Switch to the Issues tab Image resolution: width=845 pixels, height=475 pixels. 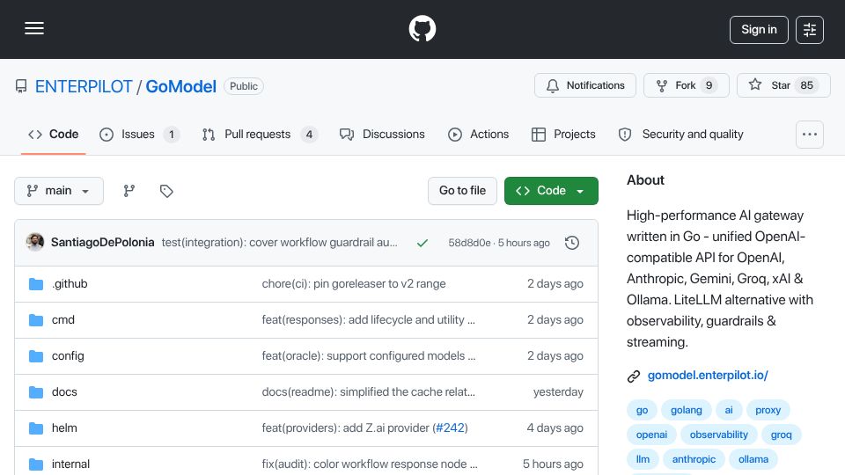click(140, 134)
